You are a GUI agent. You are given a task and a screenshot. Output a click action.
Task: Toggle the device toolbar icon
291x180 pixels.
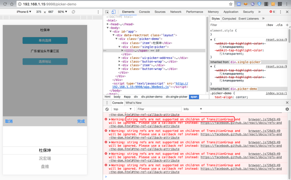113,12
